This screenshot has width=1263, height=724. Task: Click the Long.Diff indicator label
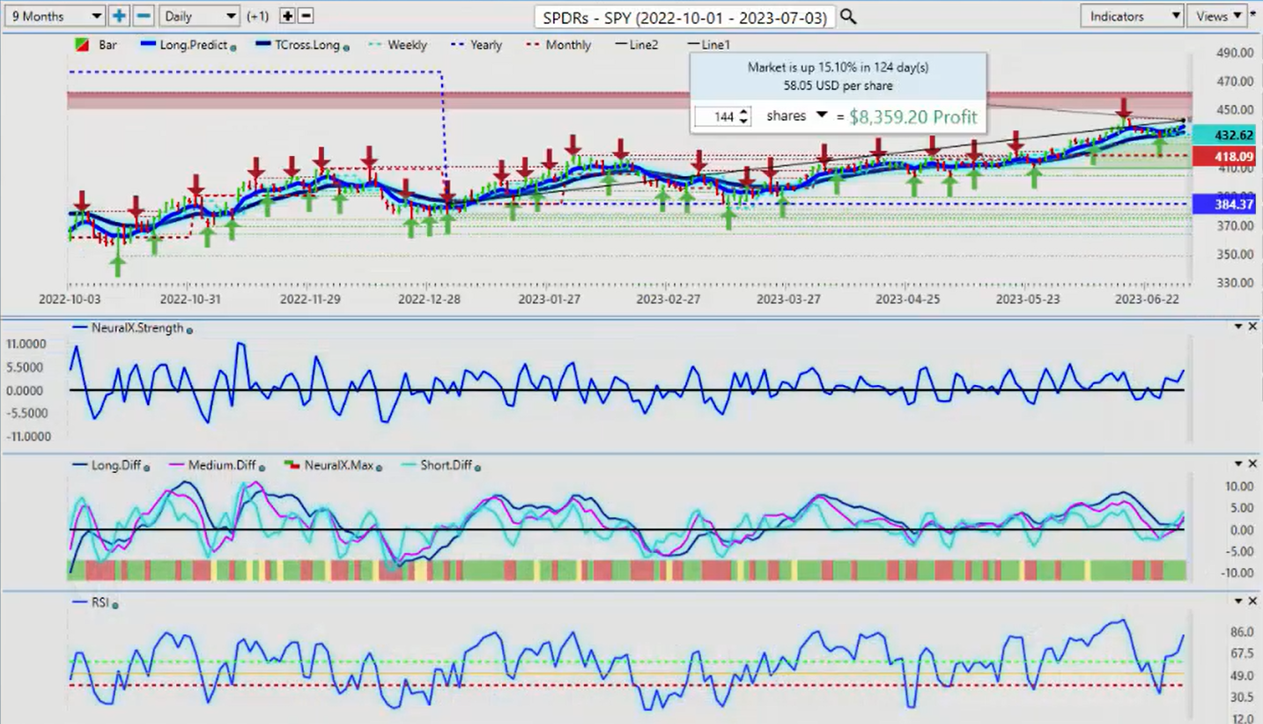[115, 466]
